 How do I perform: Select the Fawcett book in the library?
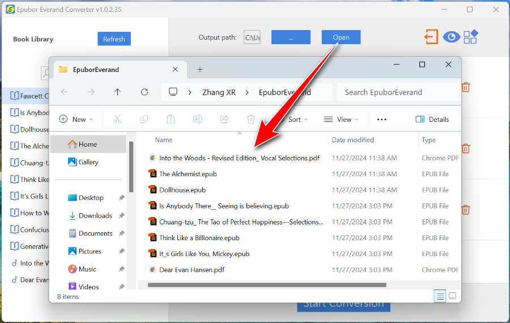26,96
